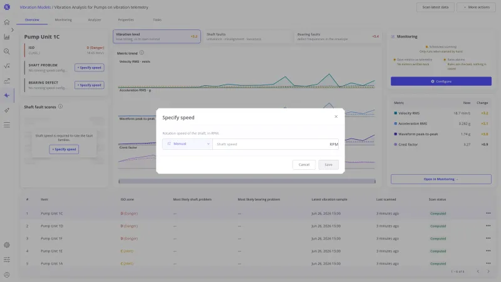Open the square root formula sidebar icon
Viewport: 501px width, 282px height.
[7, 66]
